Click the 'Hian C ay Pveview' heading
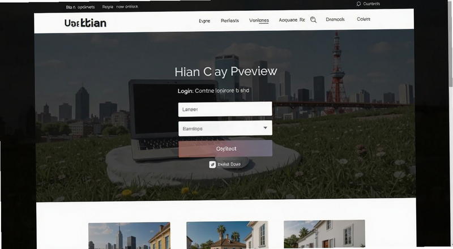The image size is (453, 249). pyautogui.click(x=225, y=72)
